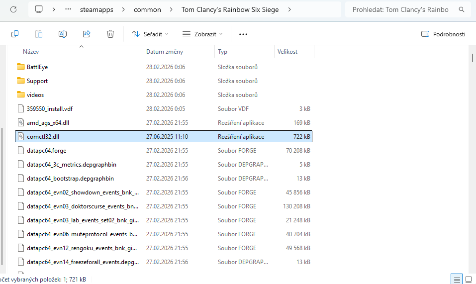Click size 49 568 kB cell
Screen dimensions: 476x284
coord(298,248)
